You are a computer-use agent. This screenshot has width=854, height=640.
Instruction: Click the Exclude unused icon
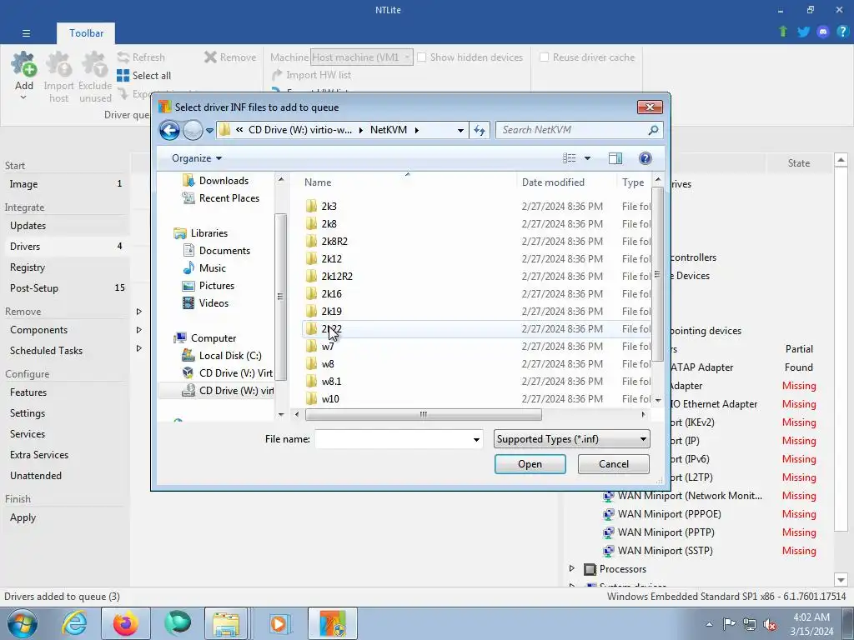click(95, 65)
